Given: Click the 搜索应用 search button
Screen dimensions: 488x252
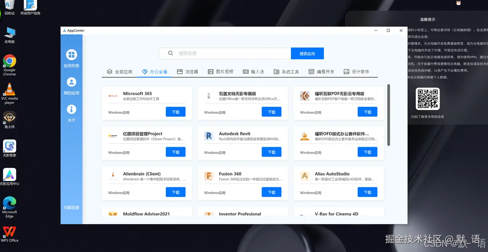Looking at the screenshot, I should coord(307,53).
